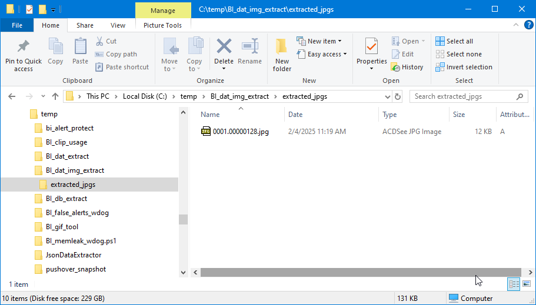The height and width of the screenshot is (305, 536).
Task: Expand address bar history dropdown
Action: coord(387,96)
